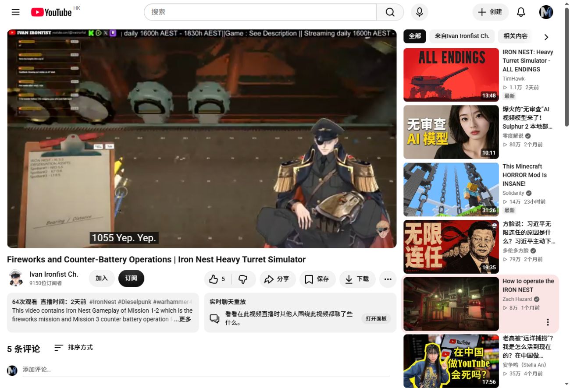Open ALL ENDINGS video thumbnail
570x388 pixels.
click(x=451, y=75)
